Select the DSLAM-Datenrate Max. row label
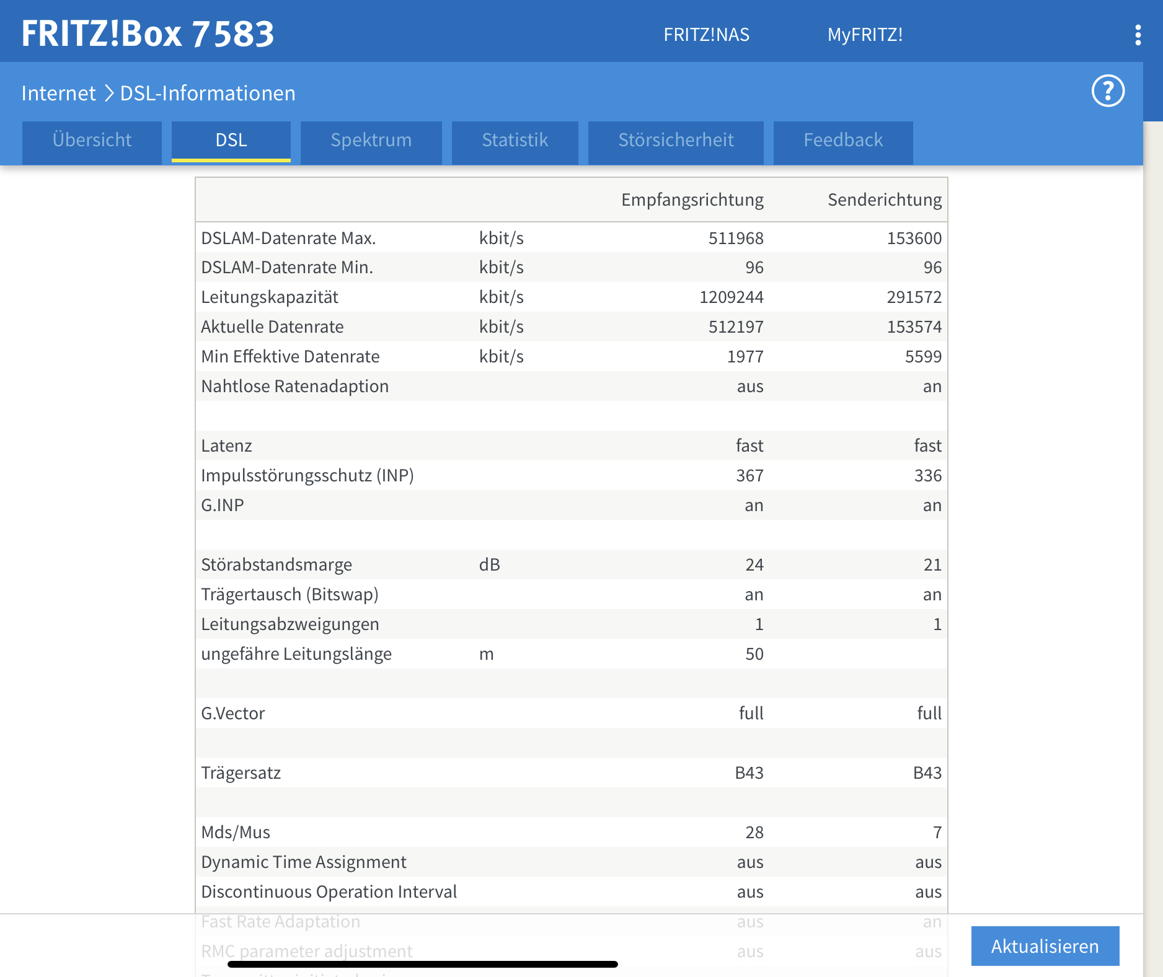1163x977 pixels. [x=288, y=238]
